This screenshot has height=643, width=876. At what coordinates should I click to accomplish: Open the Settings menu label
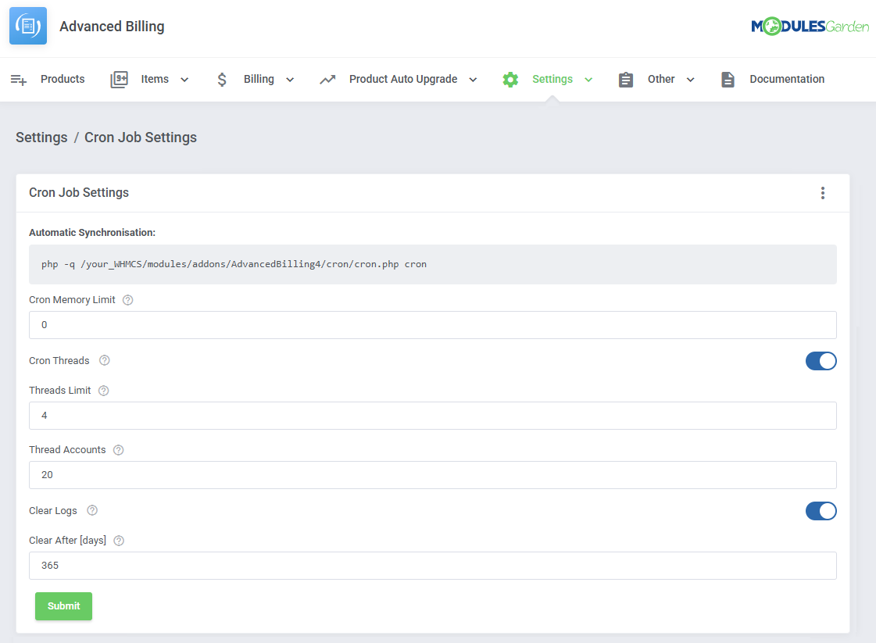pyautogui.click(x=552, y=79)
